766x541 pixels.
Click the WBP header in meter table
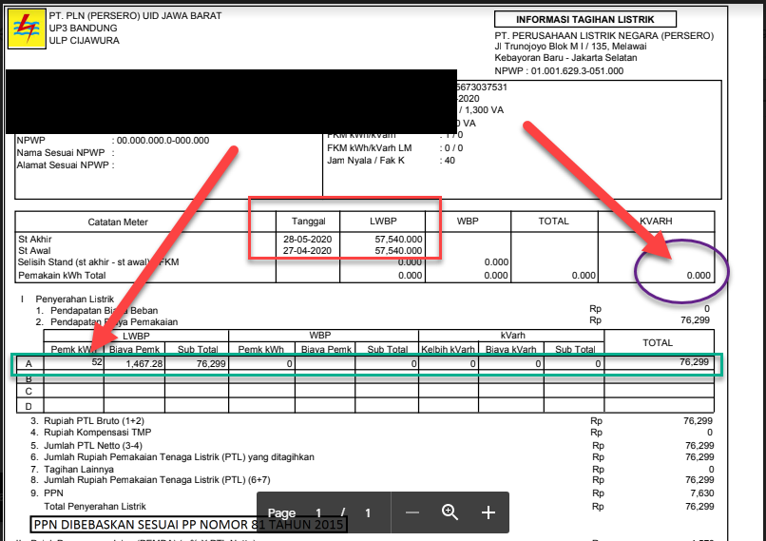pyautogui.click(x=468, y=222)
